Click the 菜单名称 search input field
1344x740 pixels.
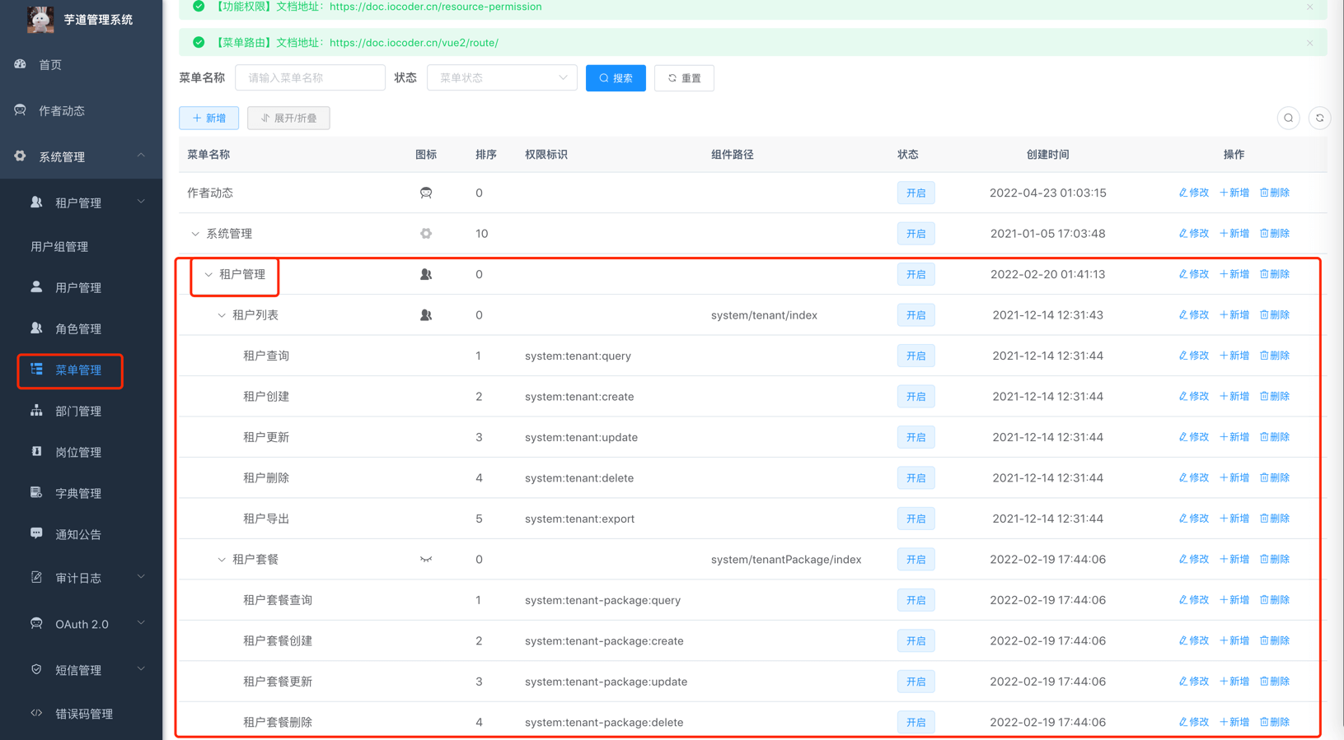pyautogui.click(x=310, y=78)
